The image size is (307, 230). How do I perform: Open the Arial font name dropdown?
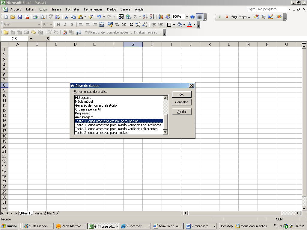[x=39, y=25]
